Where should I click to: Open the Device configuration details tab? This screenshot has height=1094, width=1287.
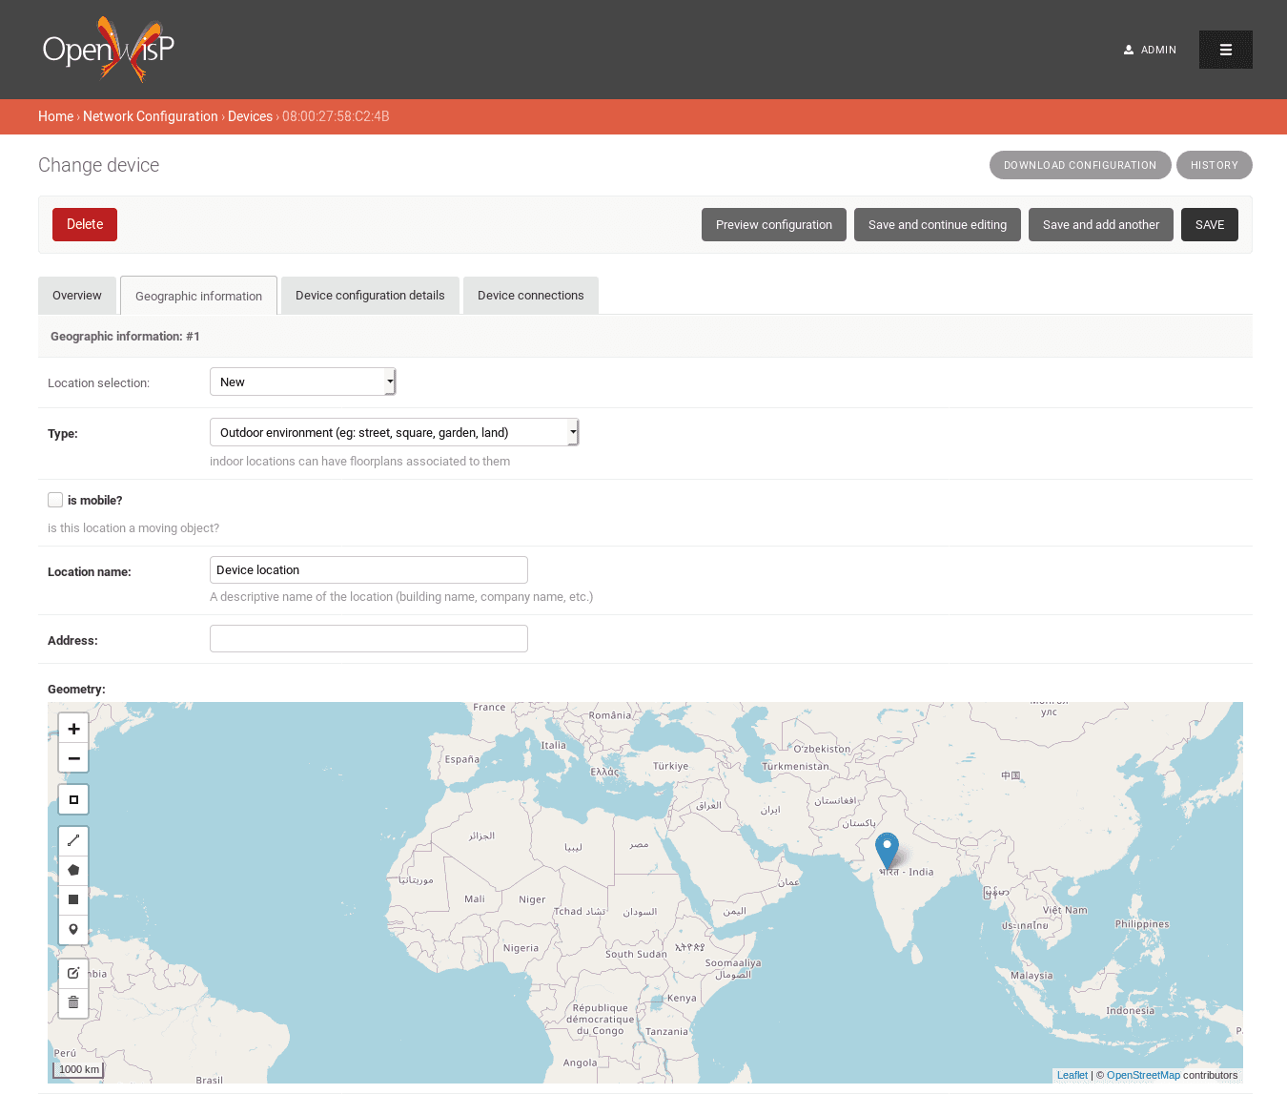pyautogui.click(x=370, y=296)
